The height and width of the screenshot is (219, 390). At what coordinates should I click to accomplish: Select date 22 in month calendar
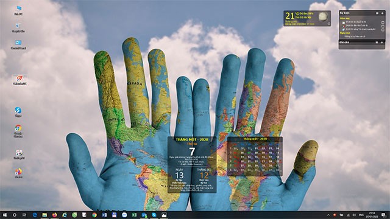[257, 161]
